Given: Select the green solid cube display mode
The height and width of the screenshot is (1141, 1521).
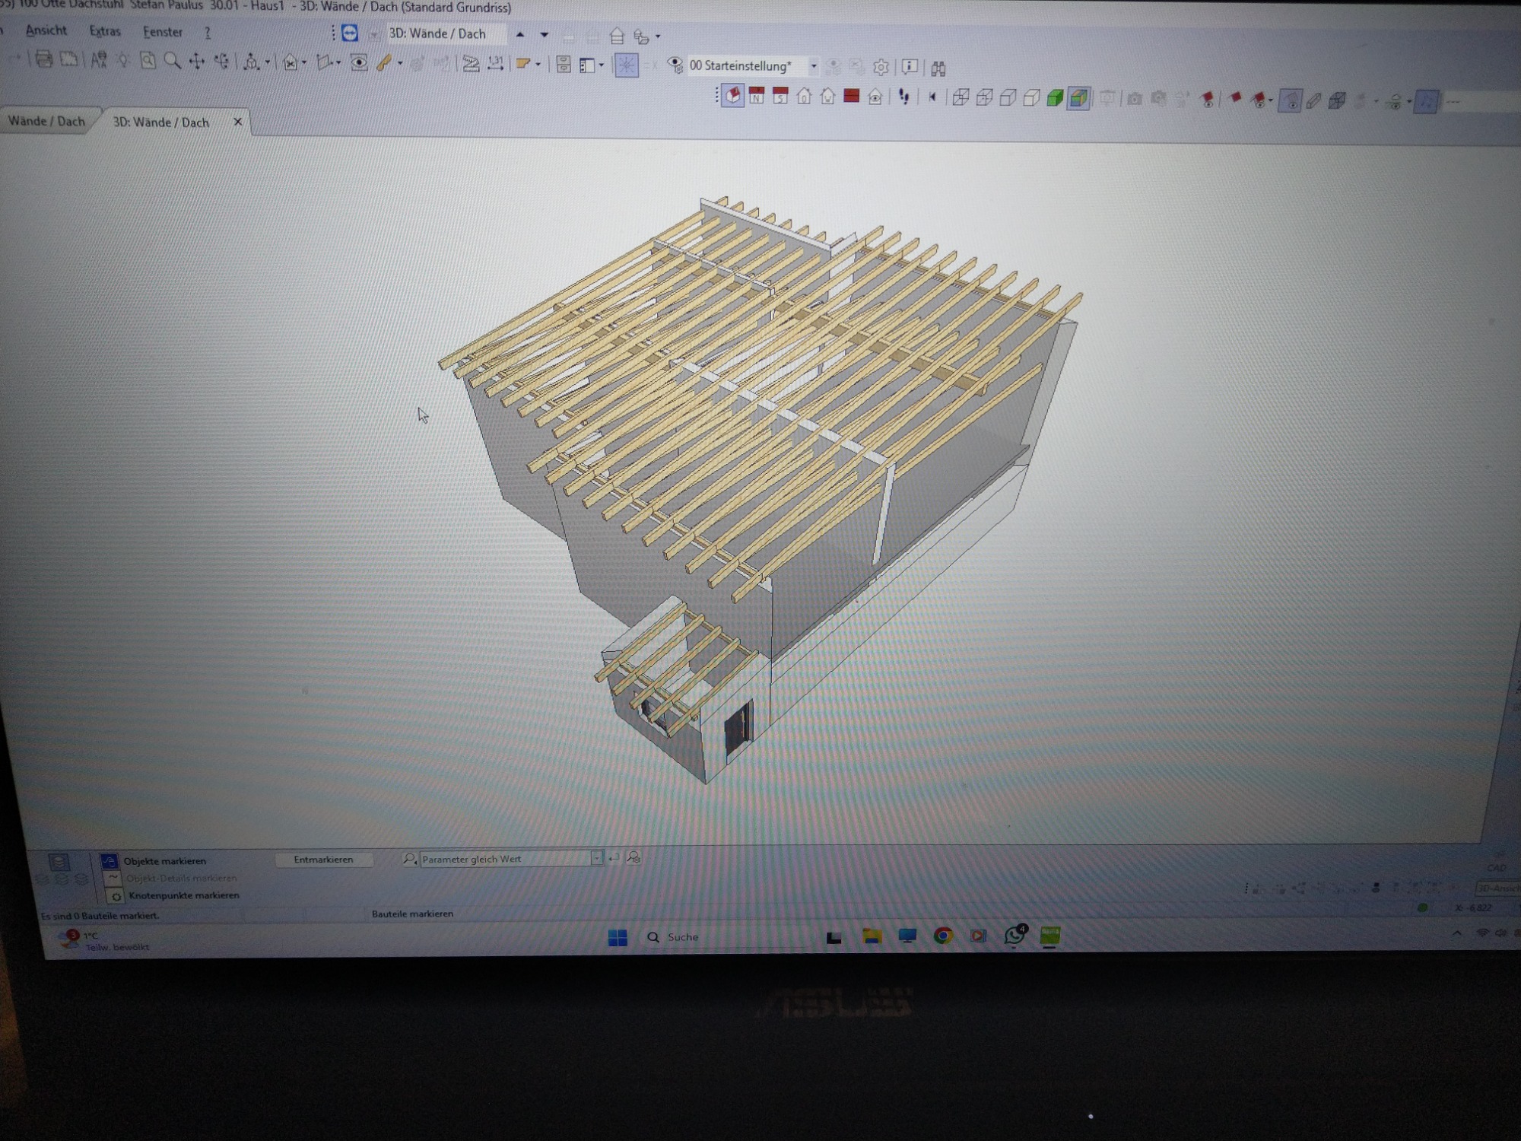Looking at the screenshot, I should point(1054,98).
